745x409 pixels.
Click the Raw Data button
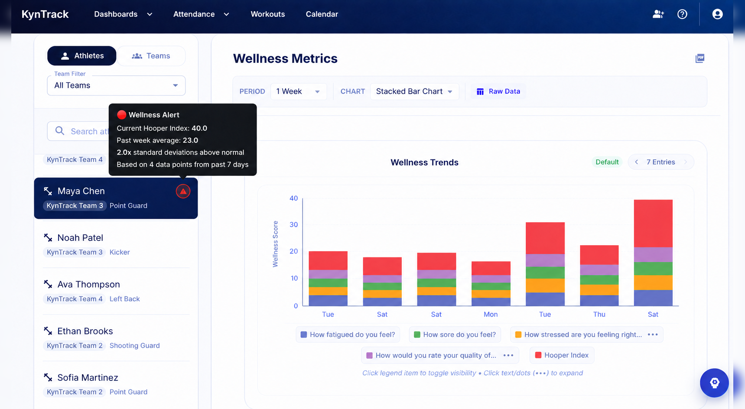click(498, 91)
